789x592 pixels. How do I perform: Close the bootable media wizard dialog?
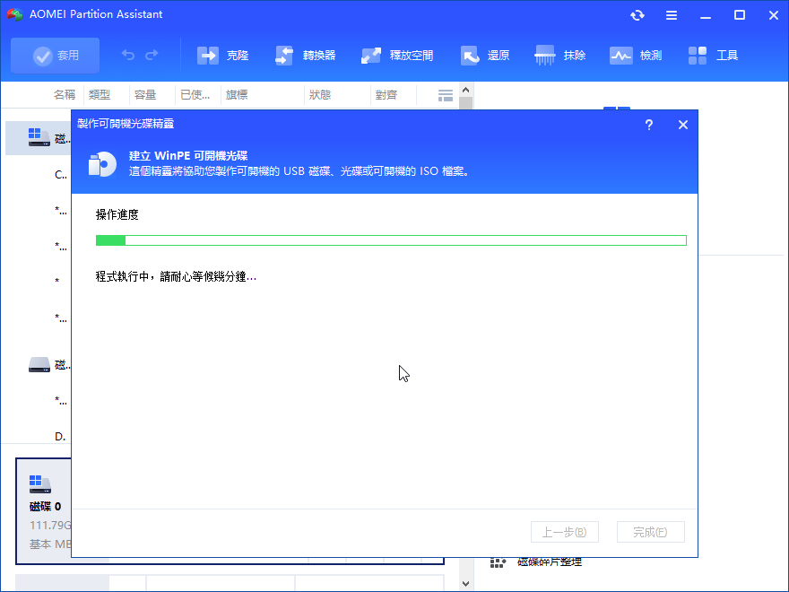click(683, 125)
